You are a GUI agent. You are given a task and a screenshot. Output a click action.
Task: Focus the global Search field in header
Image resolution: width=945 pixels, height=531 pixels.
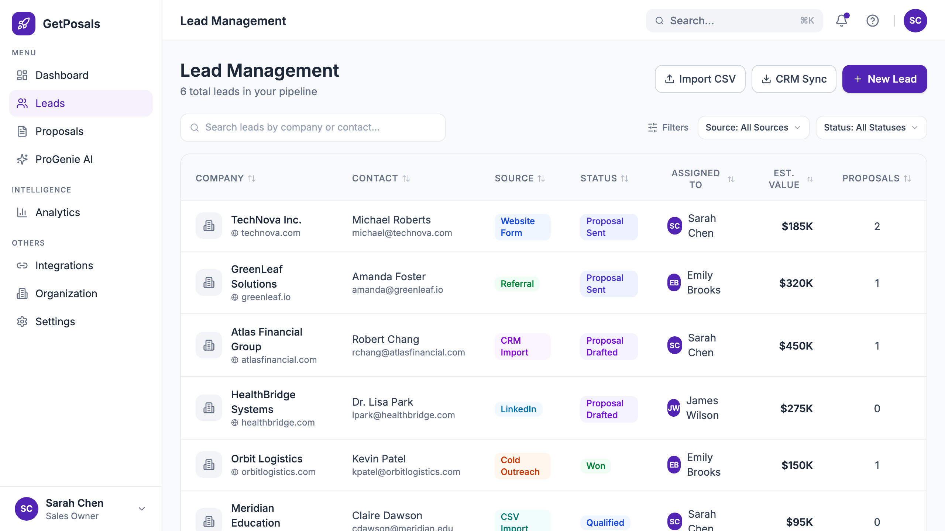[734, 21]
